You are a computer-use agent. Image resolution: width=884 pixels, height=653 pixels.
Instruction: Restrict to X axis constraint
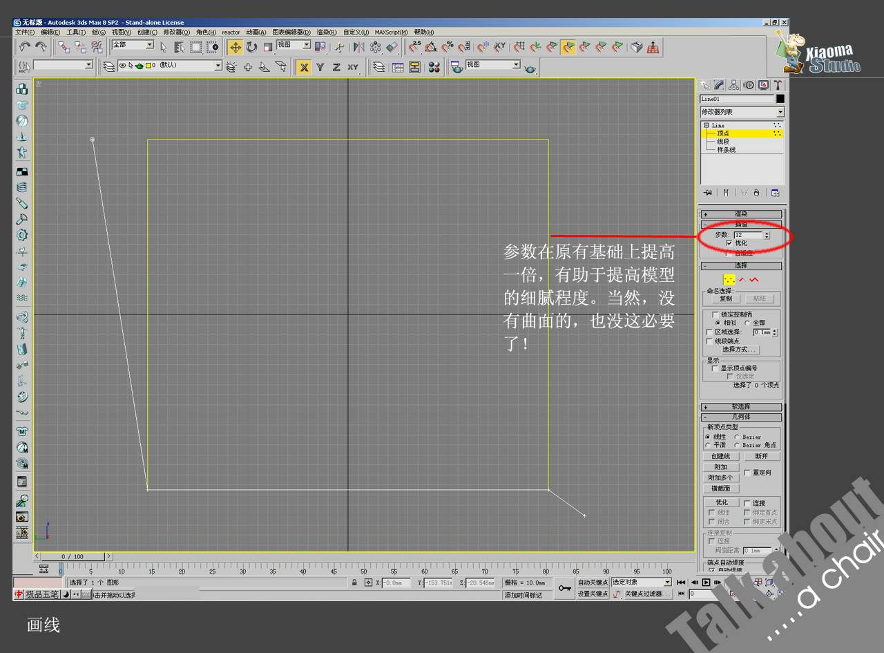(x=304, y=67)
